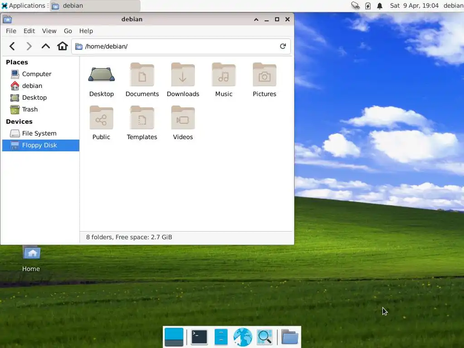Reload the current folder
Image resolution: width=464 pixels, height=348 pixels.
tap(283, 46)
